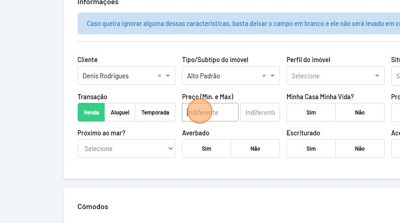Click the Alto Padrão type field
The height and width of the screenshot is (223, 400).
coord(219,76)
